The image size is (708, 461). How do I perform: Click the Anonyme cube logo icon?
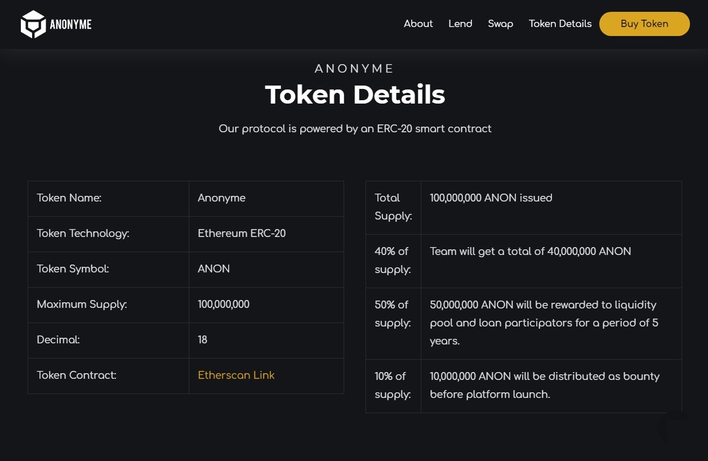coord(33,24)
